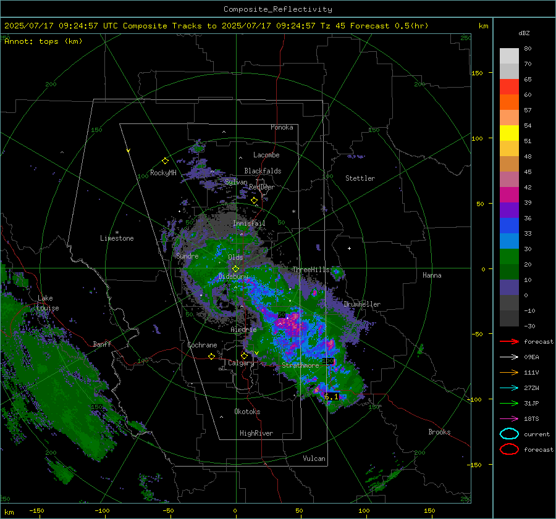Image resolution: width=556 pixels, height=519 pixels.
Task: Click the Sundre city label
Action: click(x=187, y=256)
